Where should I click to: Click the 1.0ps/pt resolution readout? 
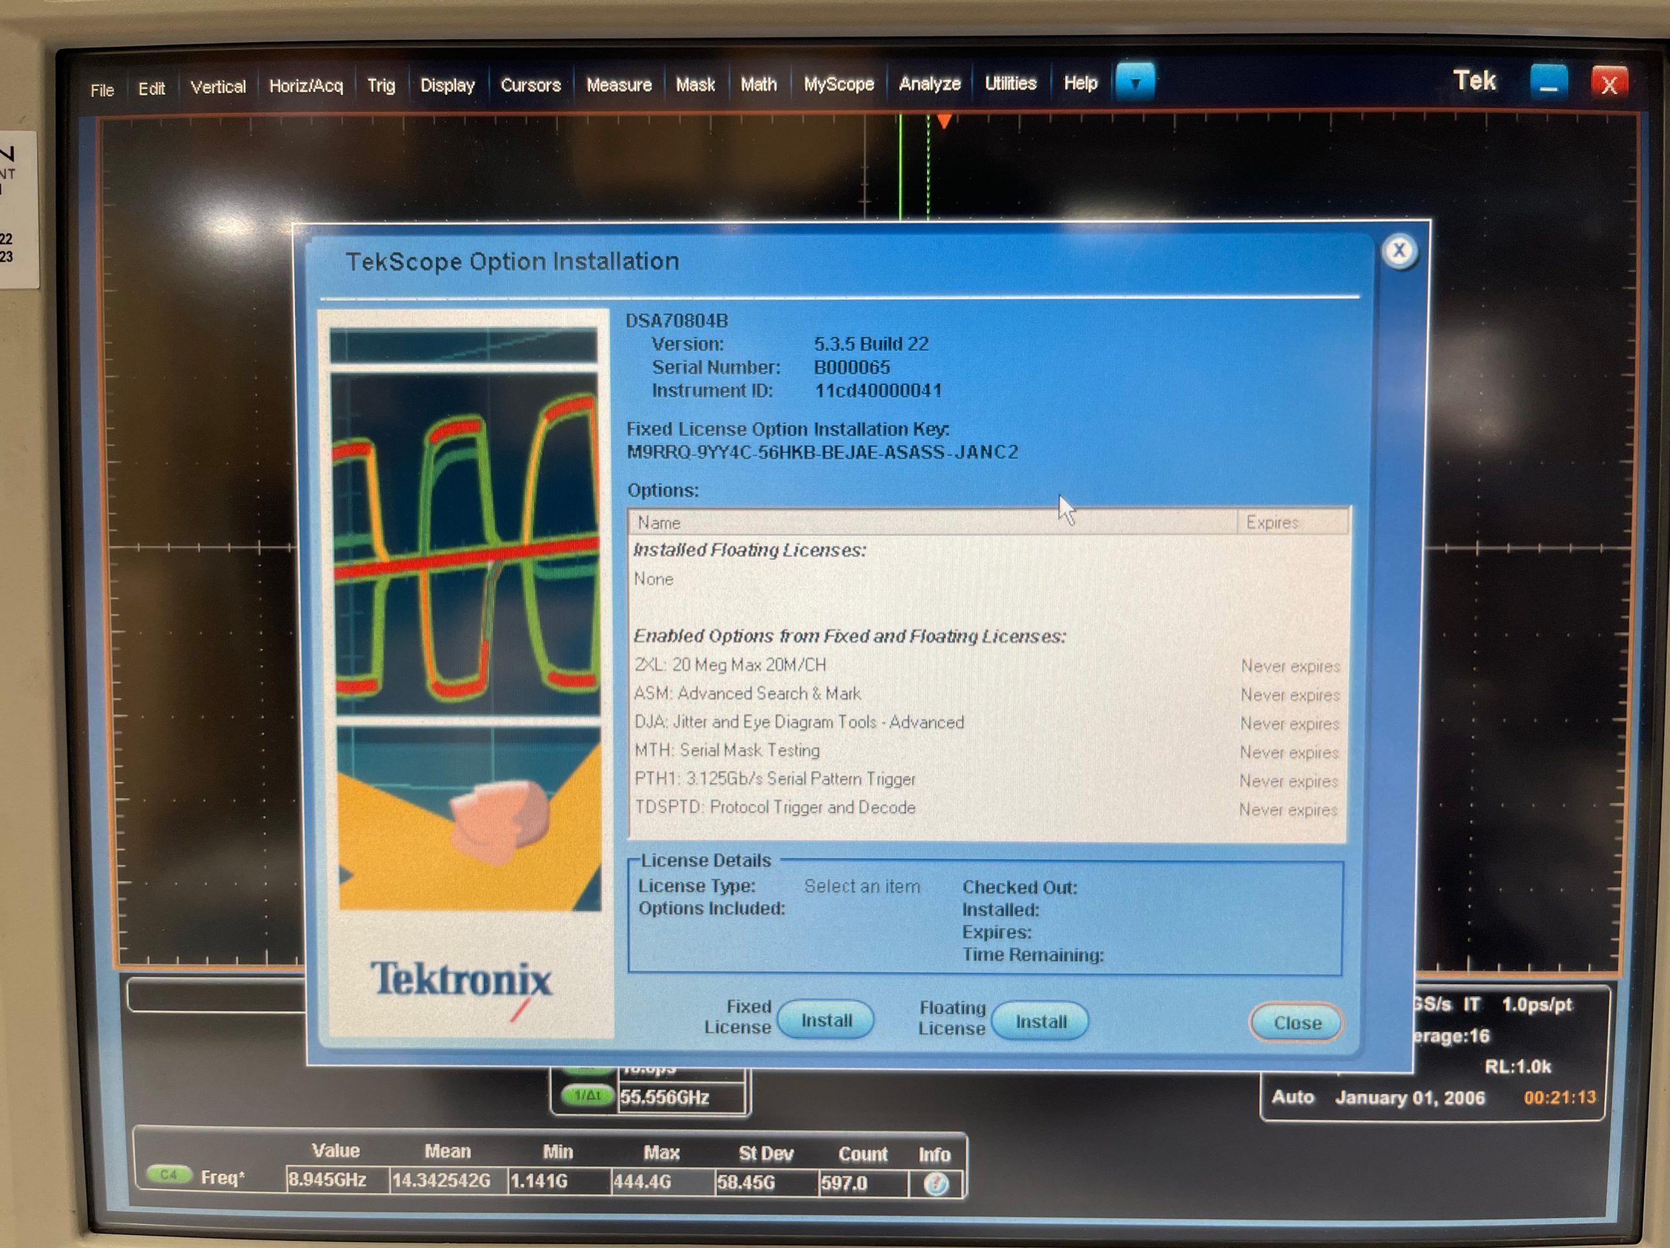1536,1004
